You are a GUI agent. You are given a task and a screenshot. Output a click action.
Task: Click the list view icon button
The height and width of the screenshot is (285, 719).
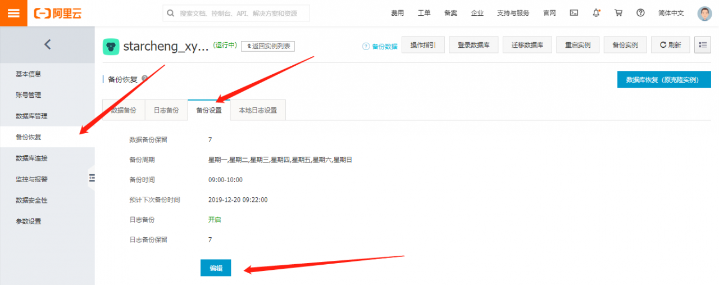click(702, 45)
